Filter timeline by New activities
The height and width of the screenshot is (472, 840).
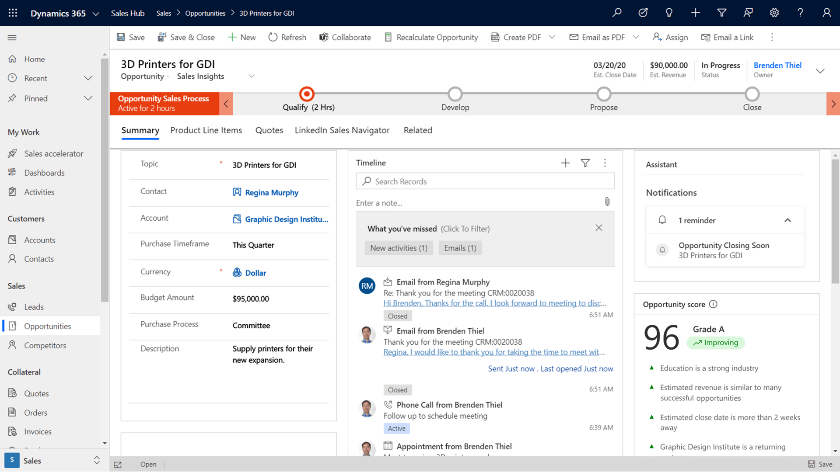click(399, 248)
